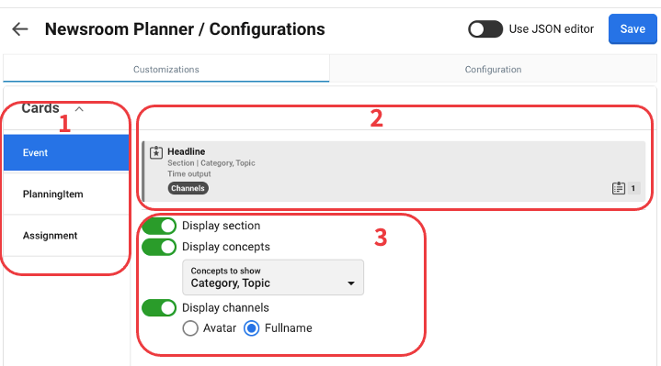Open the Customizations tab

pyautogui.click(x=166, y=69)
